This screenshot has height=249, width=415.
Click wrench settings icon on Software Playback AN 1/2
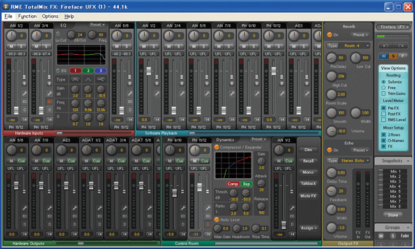pos(157,93)
